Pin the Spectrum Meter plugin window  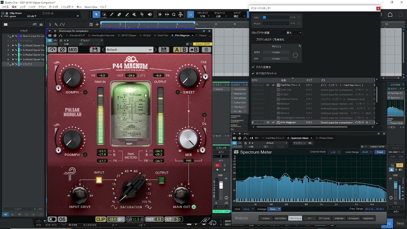[x=378, y=134]
